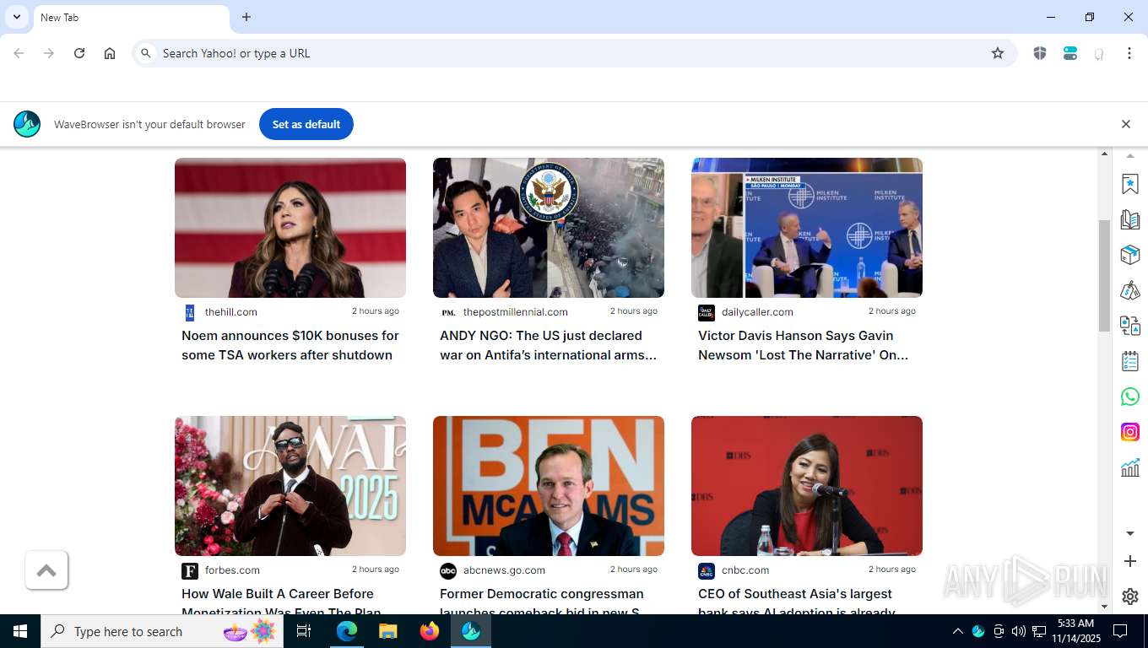Click the page vertical scrollbar thumb

point(1104,275)
